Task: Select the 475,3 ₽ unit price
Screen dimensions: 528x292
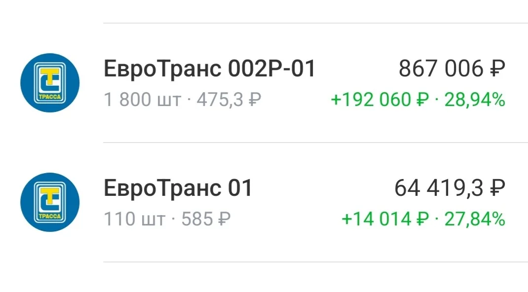Action: point(229,100)
